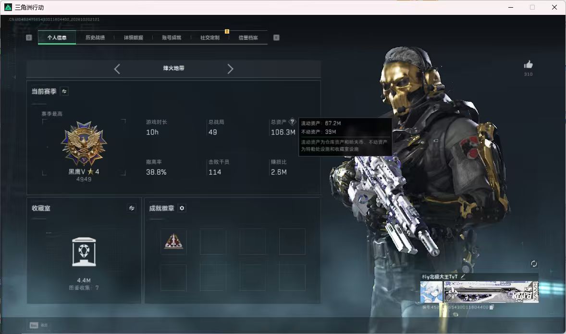566x334 pixels.
Task: Click the 烽火地带 mode title
Action: tap(173, 68)
